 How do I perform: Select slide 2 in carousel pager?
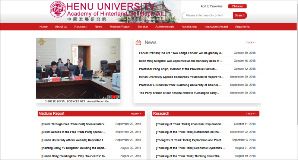click(x=114, y=97)
